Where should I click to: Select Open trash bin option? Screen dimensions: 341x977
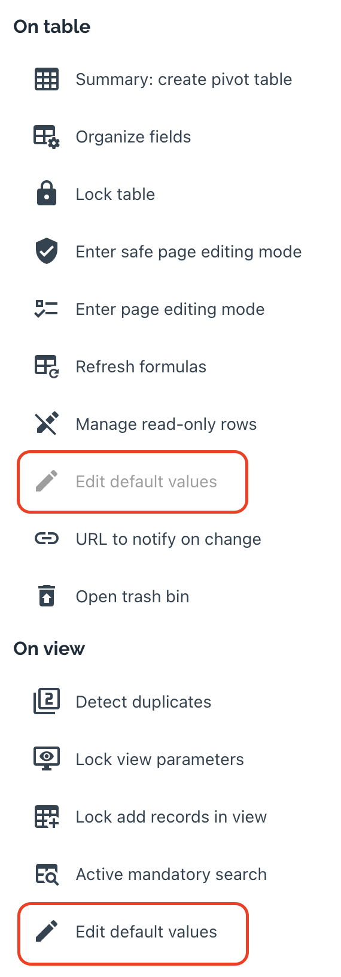(x=132, y=597)
